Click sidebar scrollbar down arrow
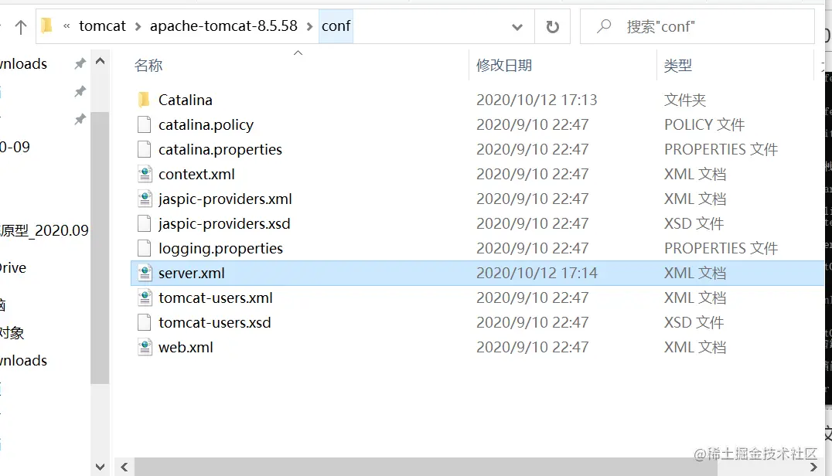Screen dimensions: 832x476 (x=100, y=467)
